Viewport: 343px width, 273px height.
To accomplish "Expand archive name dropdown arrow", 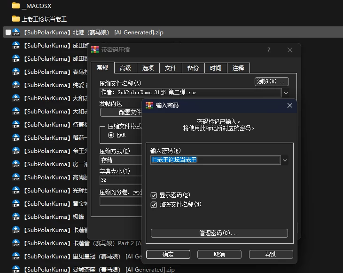I will 286,93.
